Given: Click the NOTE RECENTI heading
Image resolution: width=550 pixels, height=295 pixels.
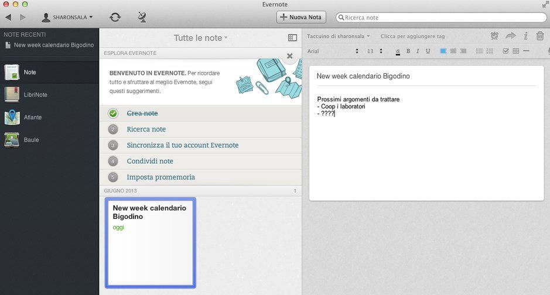Looking at the screenshot, I should (x=25, y=35).
